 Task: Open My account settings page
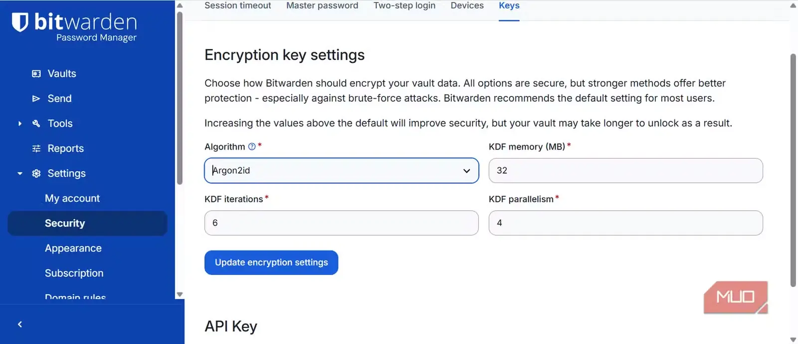point(72,198)
